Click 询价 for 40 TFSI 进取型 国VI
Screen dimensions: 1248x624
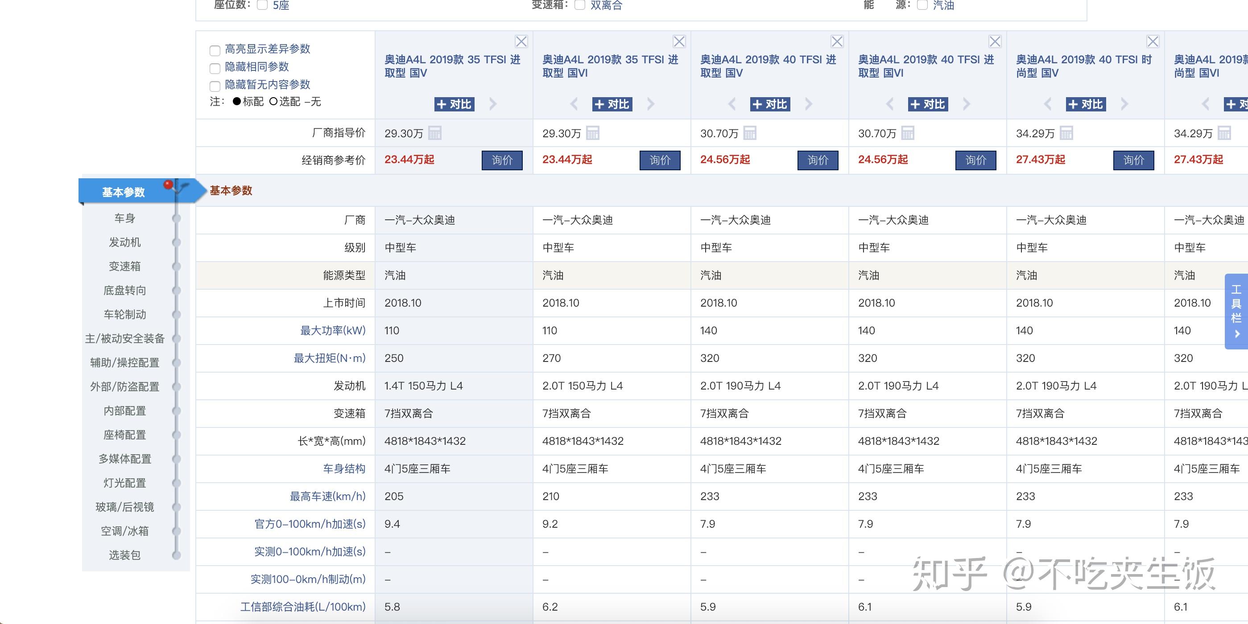976,160
